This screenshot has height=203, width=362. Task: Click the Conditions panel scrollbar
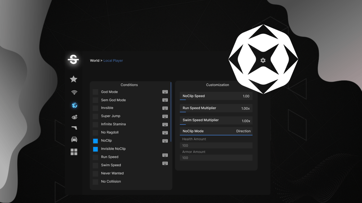click(171, 112)
